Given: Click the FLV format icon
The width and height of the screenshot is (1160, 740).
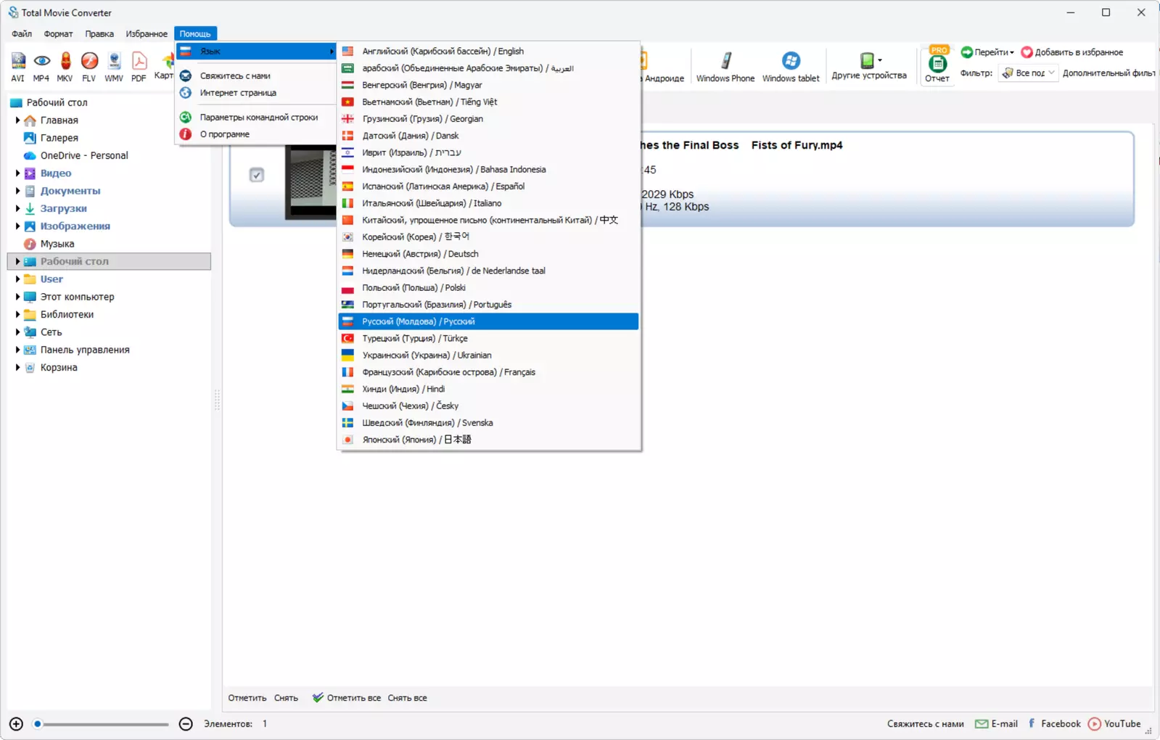Looking at the screenshot, I should point(89,66).
